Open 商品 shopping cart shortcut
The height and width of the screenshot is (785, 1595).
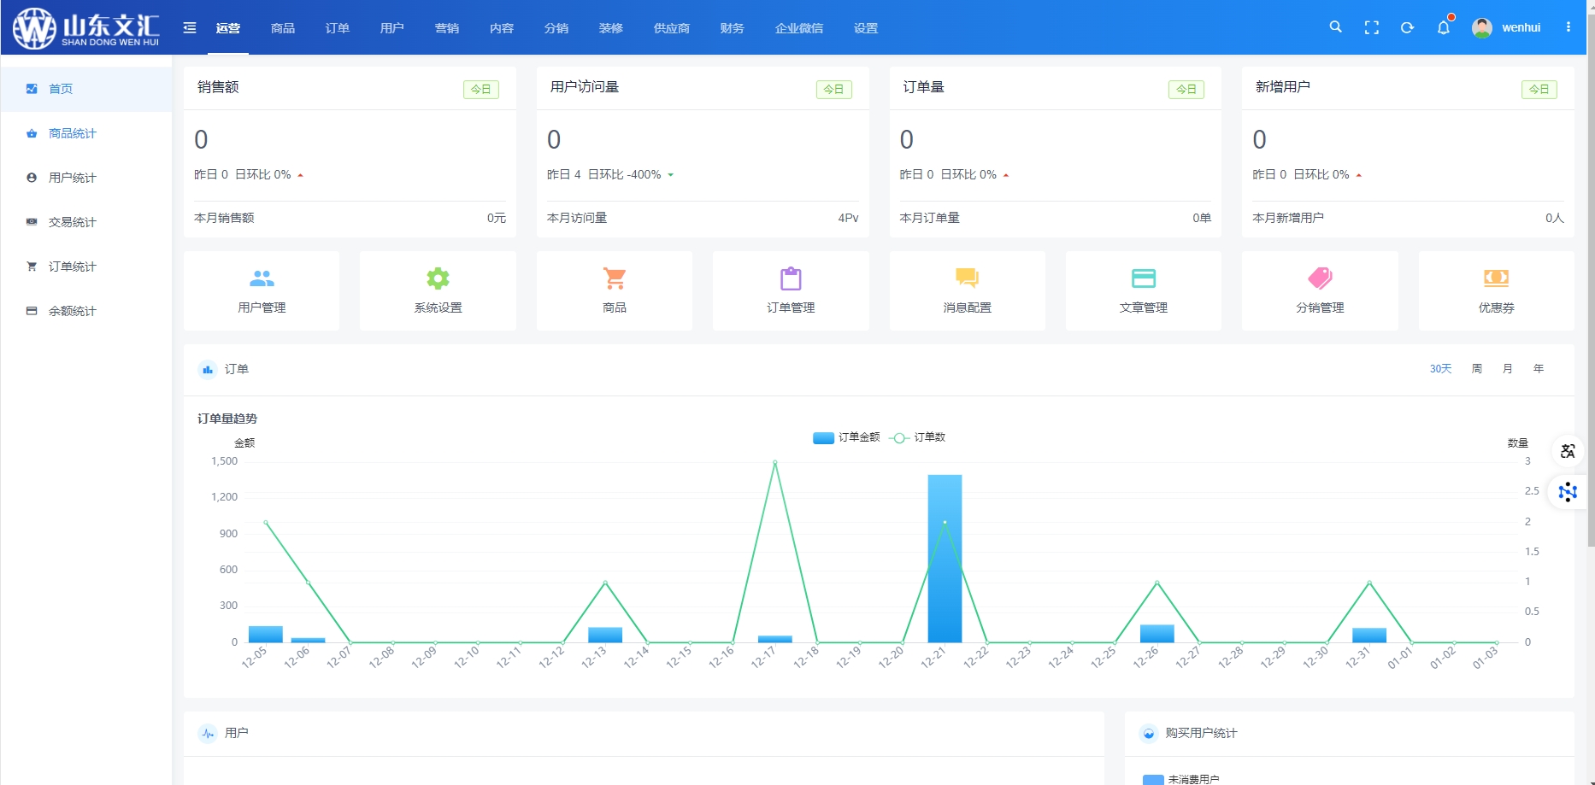(615, 290)
